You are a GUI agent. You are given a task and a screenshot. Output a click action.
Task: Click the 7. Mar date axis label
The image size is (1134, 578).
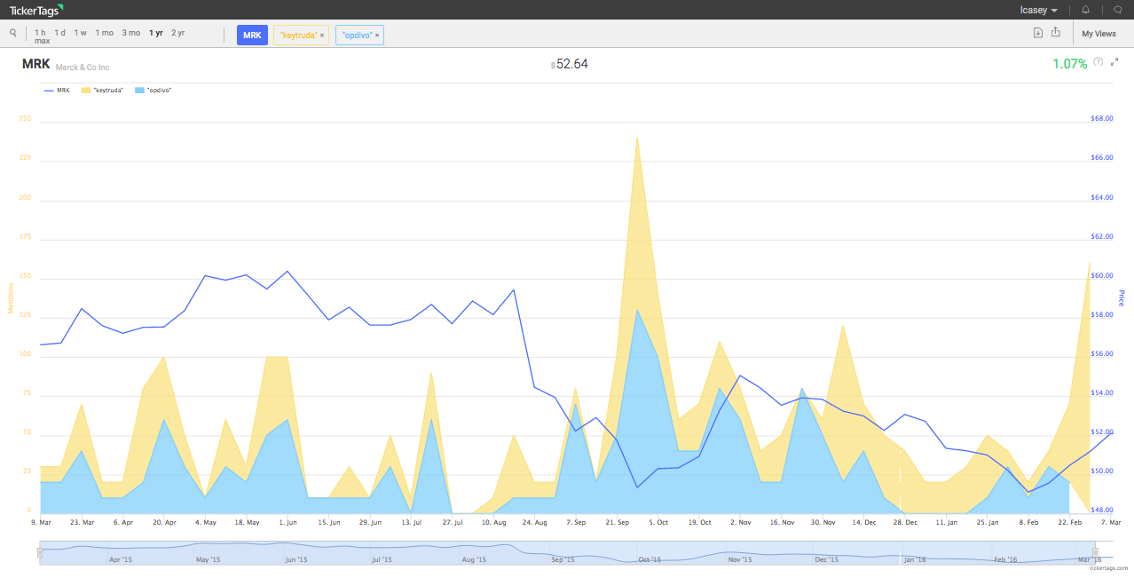1111,523
